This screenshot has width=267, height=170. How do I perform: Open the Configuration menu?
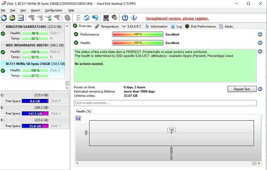pos(54,10)
